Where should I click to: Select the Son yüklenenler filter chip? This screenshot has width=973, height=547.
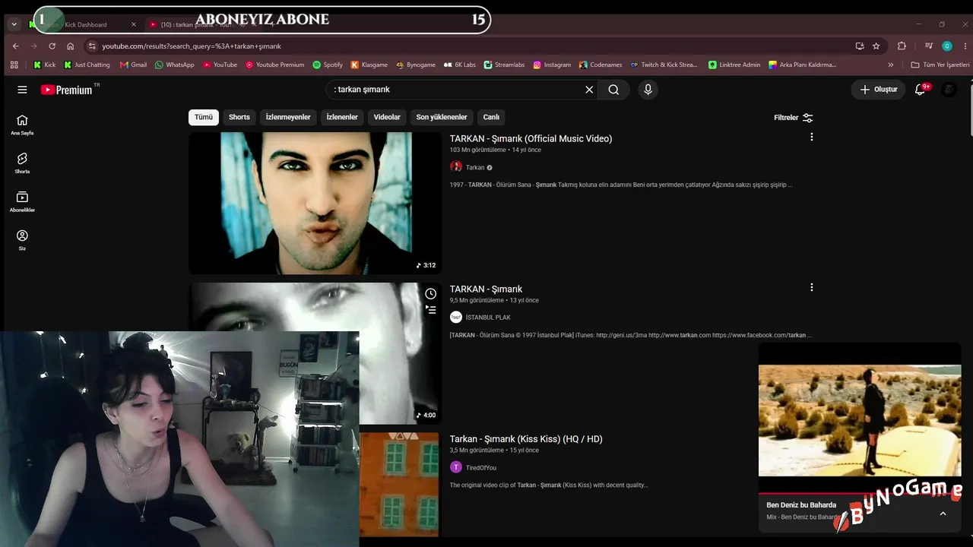[x=442, y=117]
